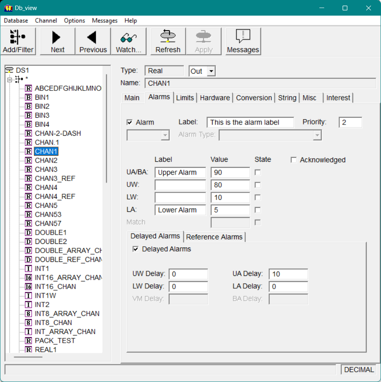
Task: Click the channel tree horizontal scrollbar
Action: click(28, 356)
